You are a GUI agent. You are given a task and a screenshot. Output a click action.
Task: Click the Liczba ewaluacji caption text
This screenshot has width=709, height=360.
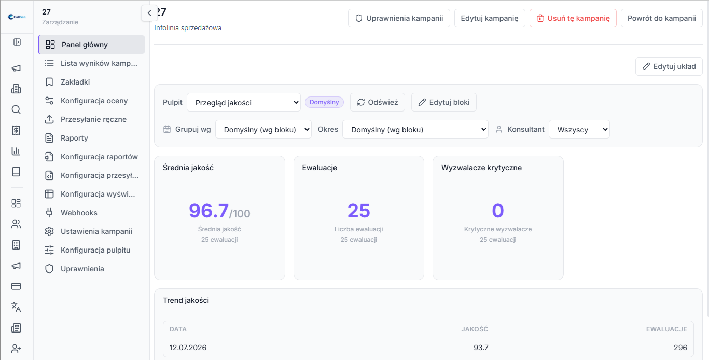[x=359, y=229]
